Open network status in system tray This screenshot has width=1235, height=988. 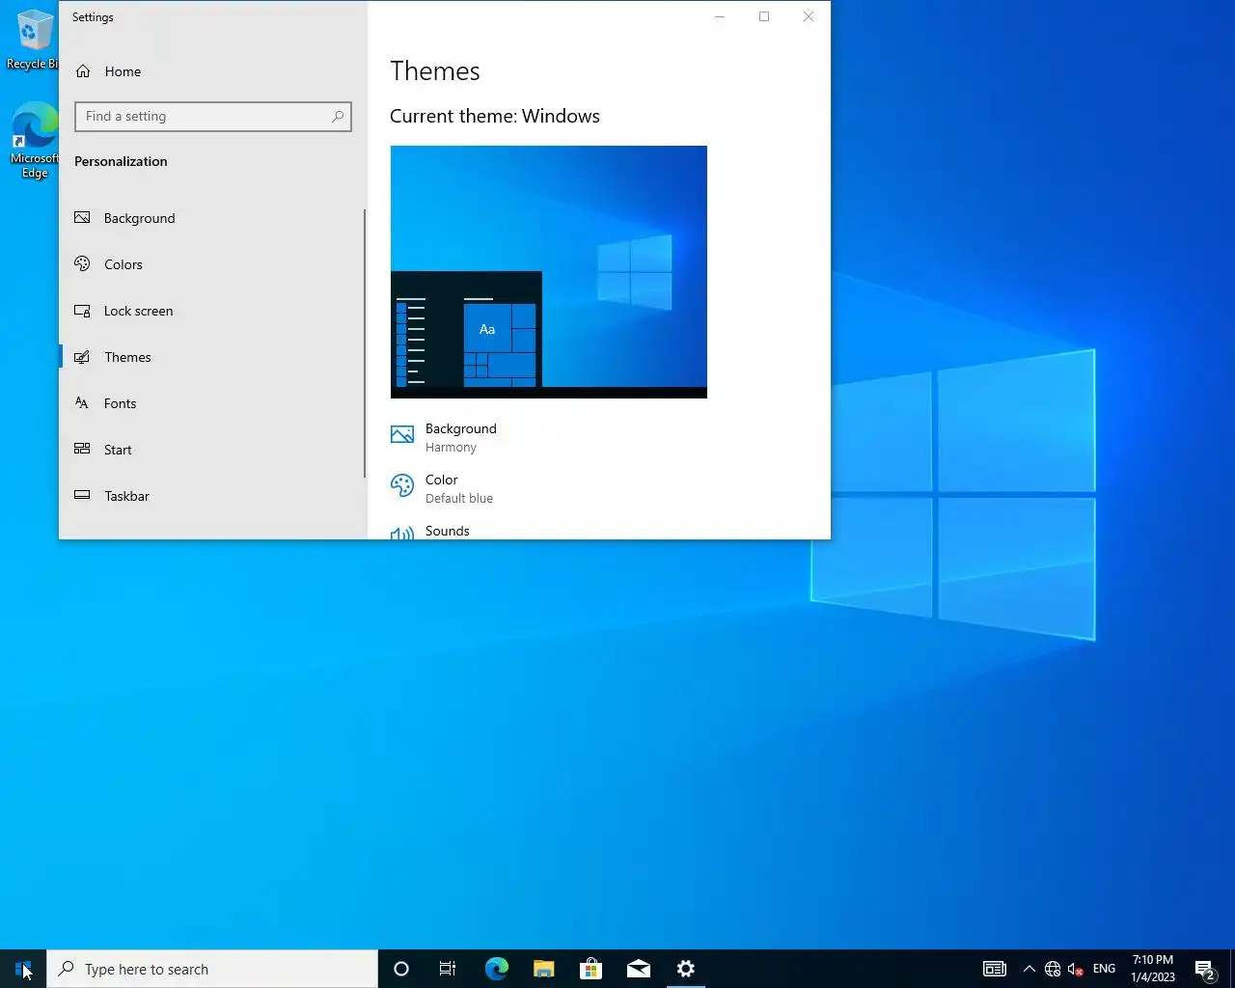1053,969
